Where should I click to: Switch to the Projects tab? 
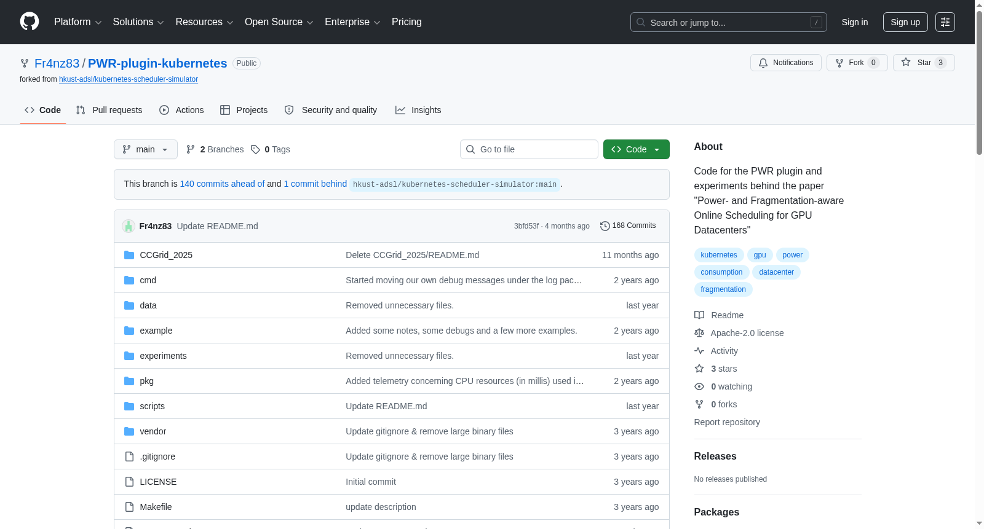coord(244,110)
